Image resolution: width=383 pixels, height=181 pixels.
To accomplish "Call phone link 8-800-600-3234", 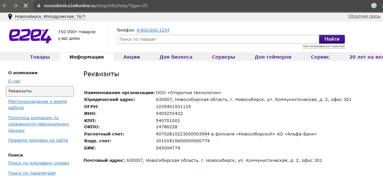I will point(153,30).
